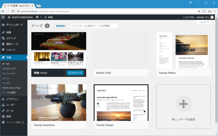This screenshot has width=218, height=136.
Task: Click the camera extension icon in toolbar
Action: (209, 11)
